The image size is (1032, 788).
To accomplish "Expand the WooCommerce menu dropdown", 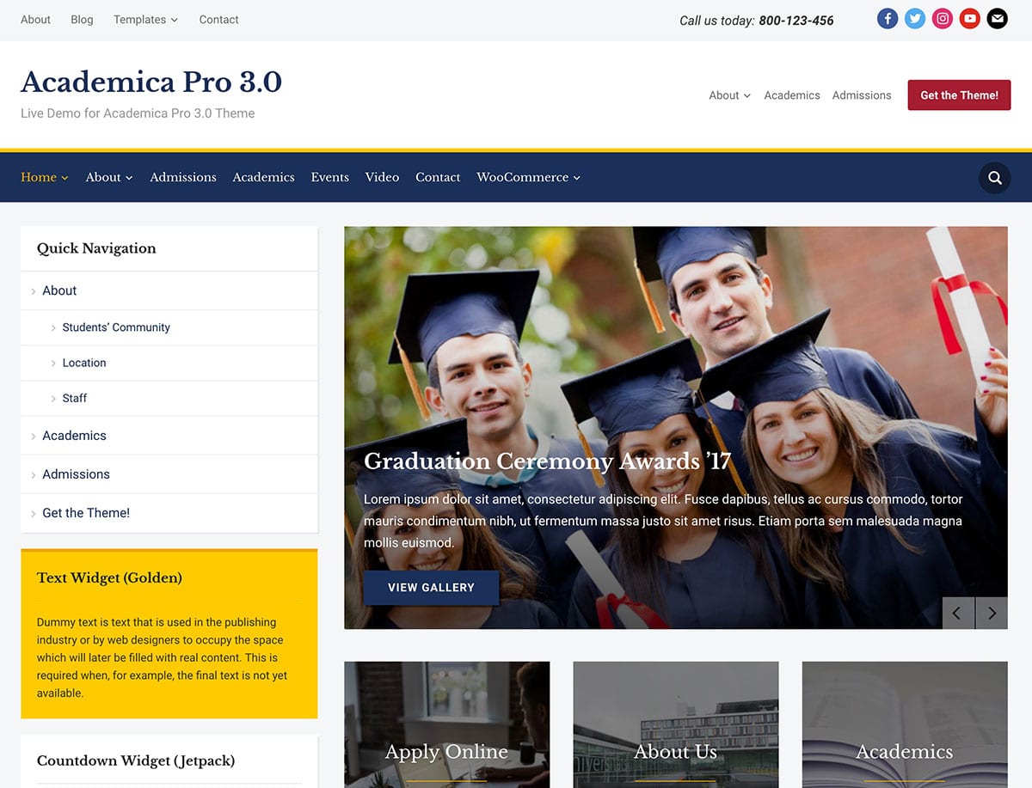I will point(528,177).
